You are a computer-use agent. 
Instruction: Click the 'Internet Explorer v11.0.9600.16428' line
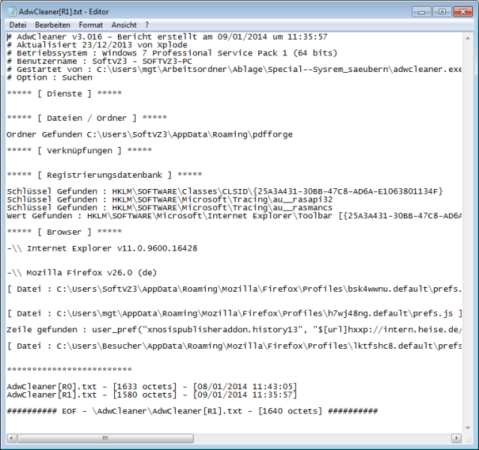[x=102, y=248]
